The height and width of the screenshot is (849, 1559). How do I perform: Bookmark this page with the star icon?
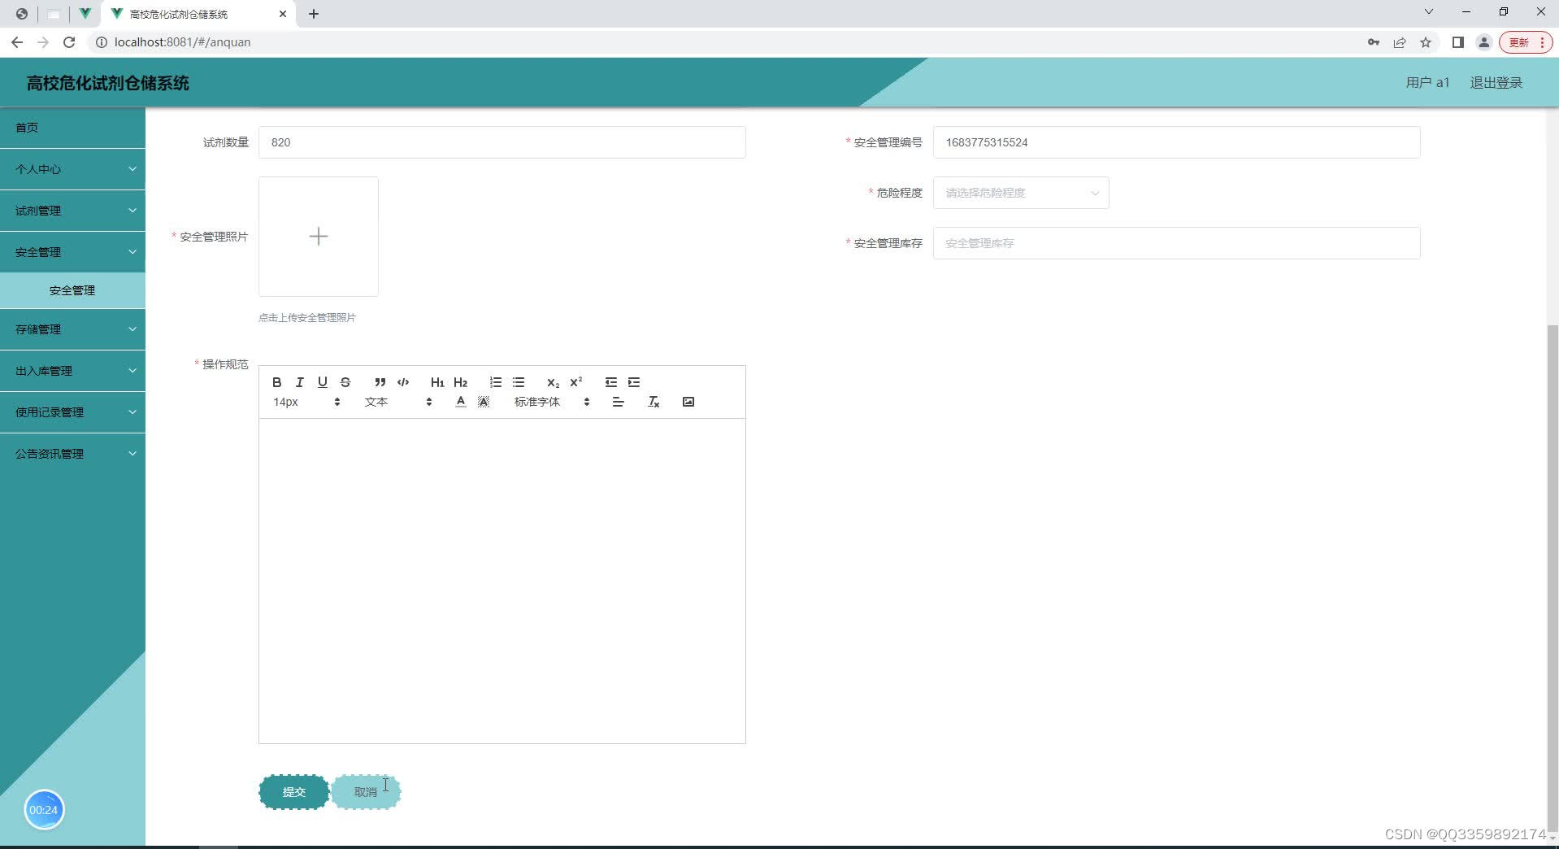[x=1426, y=42]
